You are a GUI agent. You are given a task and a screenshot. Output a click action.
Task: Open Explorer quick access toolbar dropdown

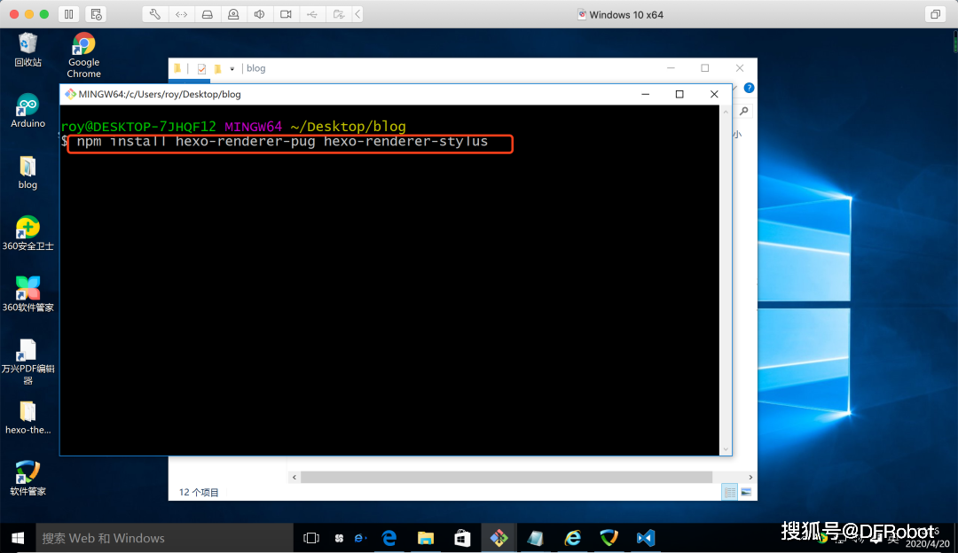[232, 69]
